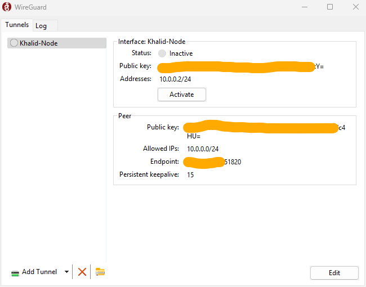Switch to the Tunnels tab

[17, 25]
